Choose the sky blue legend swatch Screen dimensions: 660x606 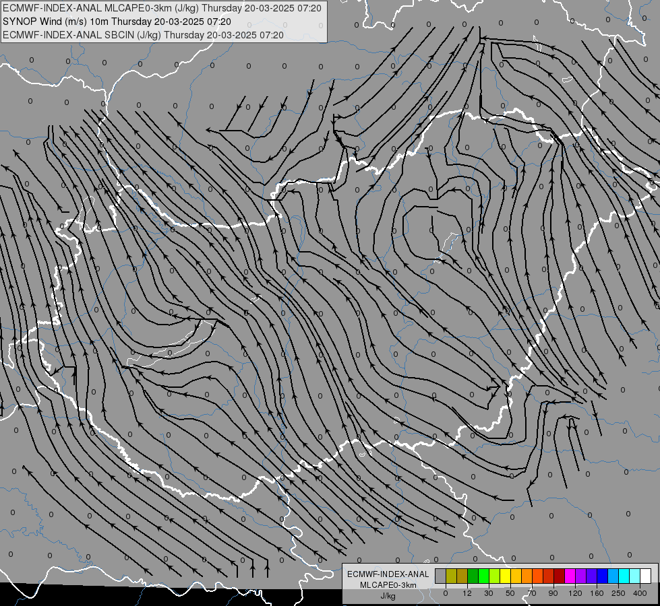[613, 576]
